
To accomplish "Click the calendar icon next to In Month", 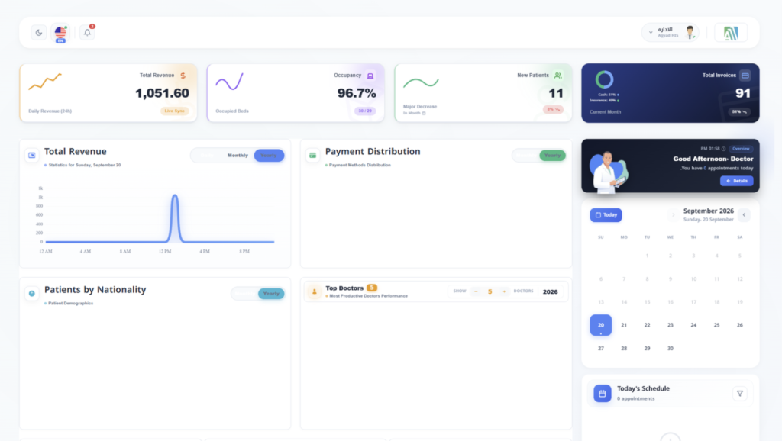I will click(424, 113).
